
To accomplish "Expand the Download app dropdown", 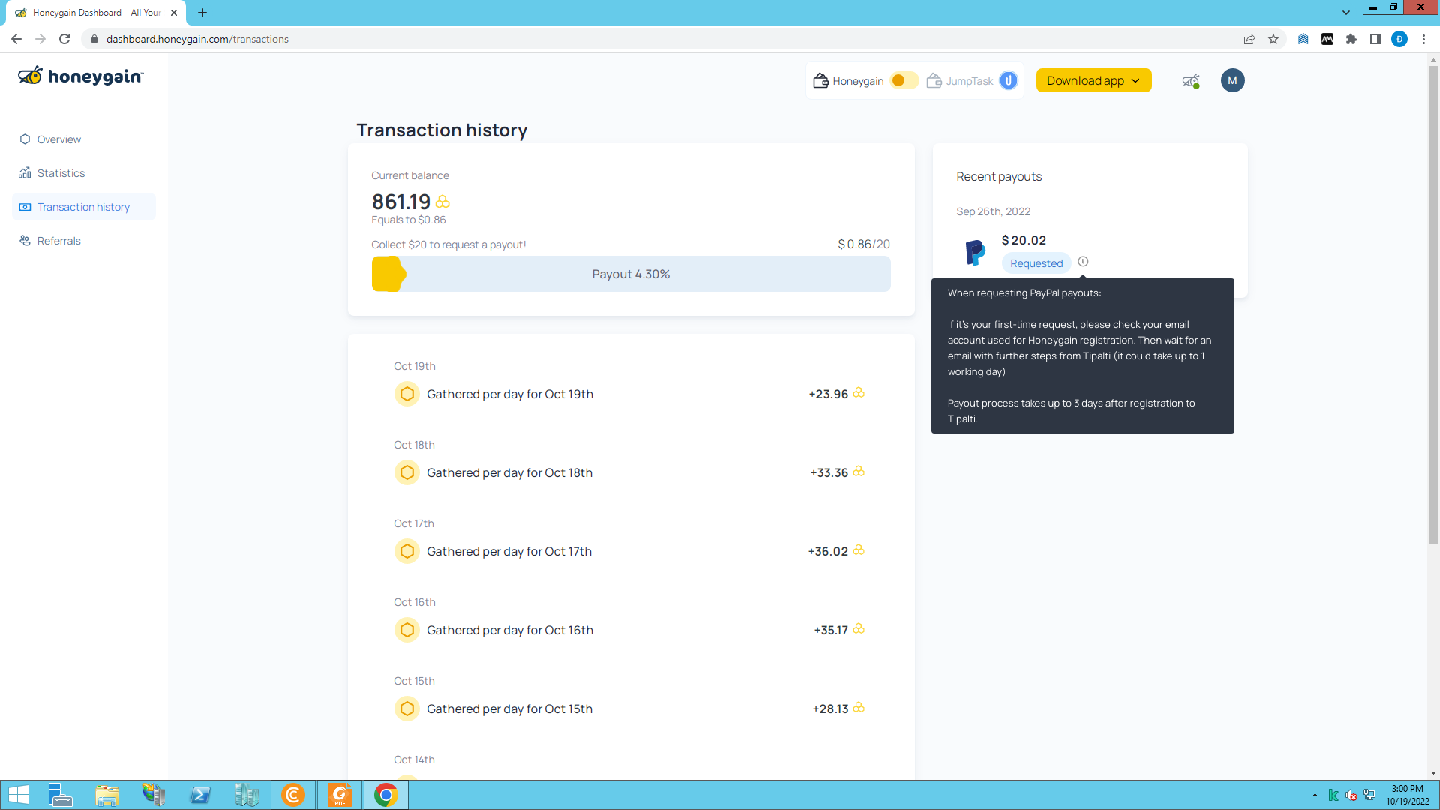I will point(1093,80).
